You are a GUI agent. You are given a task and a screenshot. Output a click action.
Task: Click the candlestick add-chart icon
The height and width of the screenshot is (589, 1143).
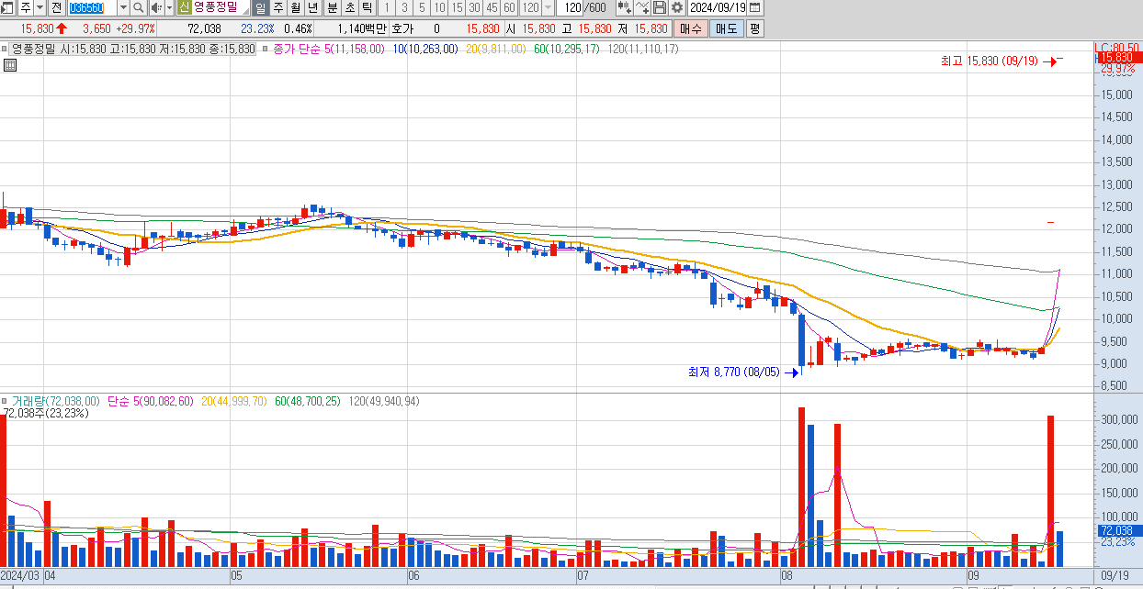click(x=624, y=7)
